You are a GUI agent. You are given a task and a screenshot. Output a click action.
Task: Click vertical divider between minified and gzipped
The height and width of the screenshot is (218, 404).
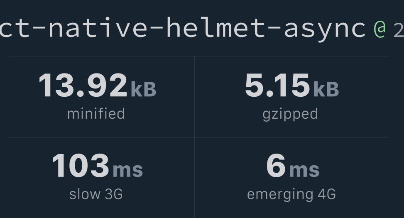[195, 97]
